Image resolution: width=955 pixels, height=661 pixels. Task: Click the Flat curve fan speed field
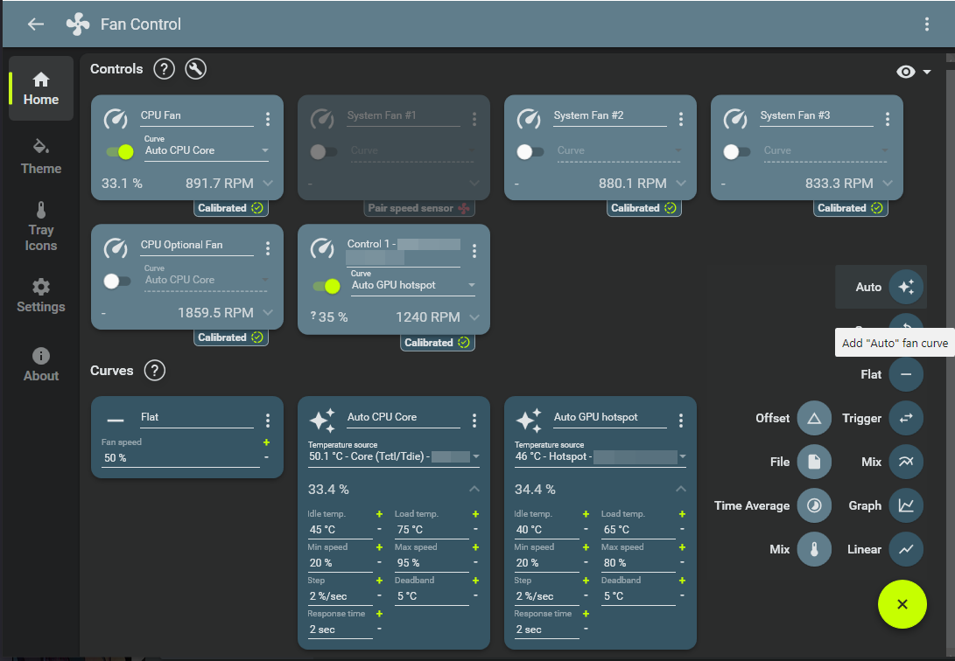click(x=180, y=458)
